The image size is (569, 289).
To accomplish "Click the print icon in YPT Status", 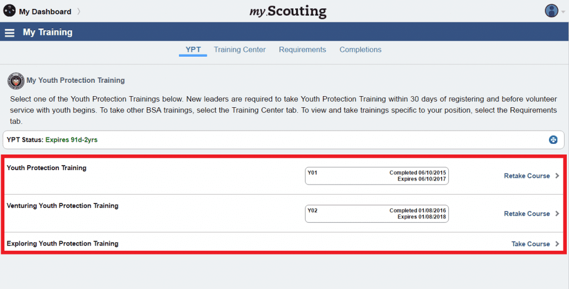I will click(x=553, y=139).
